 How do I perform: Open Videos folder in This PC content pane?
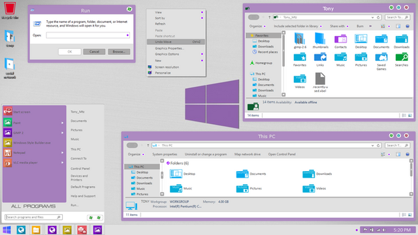click(314, 189)
